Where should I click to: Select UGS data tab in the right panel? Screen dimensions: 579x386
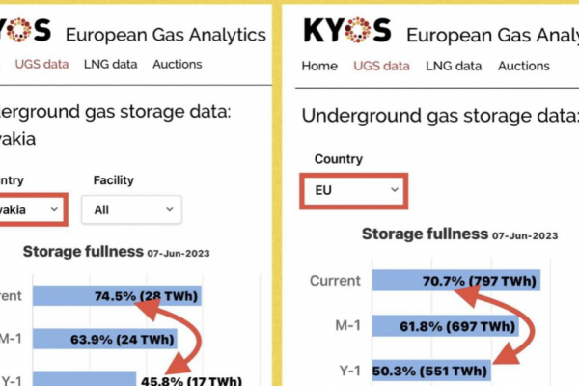pos(381,66)
